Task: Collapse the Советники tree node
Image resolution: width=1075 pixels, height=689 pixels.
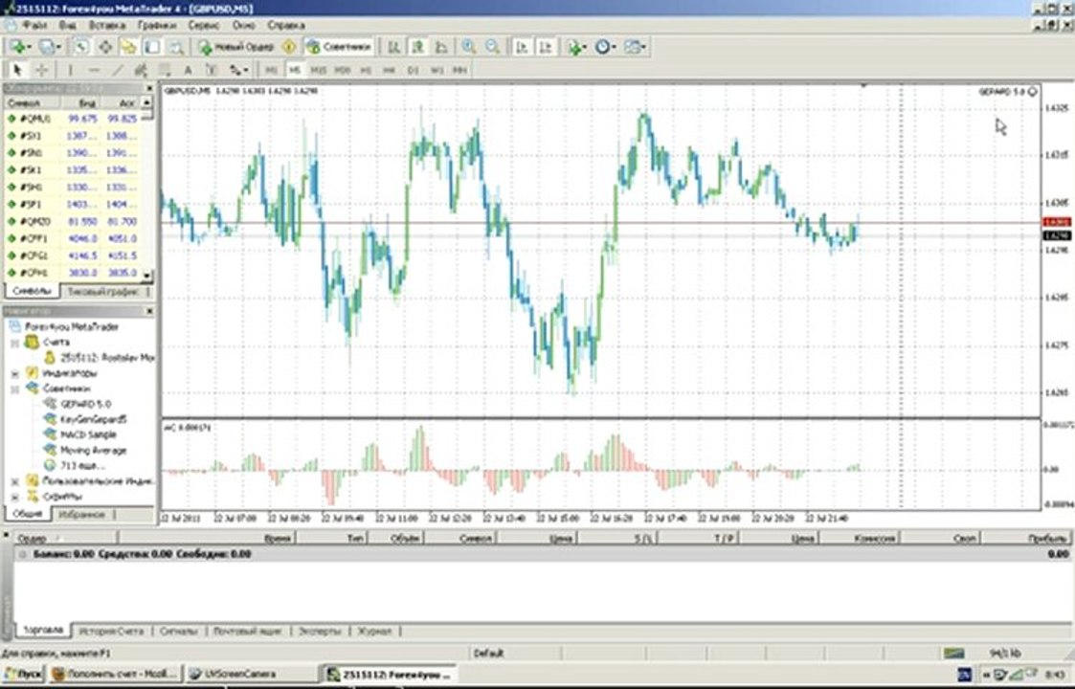Action: point(14,389)
